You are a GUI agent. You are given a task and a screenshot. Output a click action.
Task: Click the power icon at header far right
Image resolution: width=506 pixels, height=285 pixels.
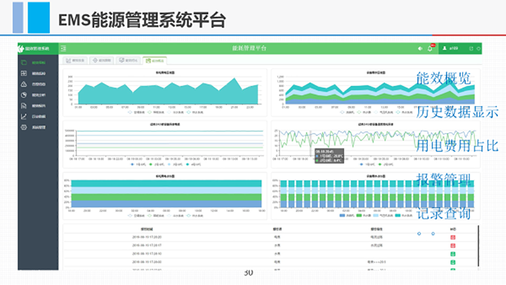[x=479, y=48]
